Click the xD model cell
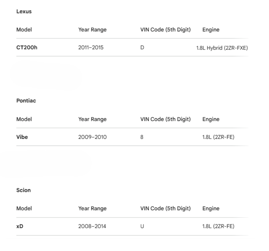The width and height of the screenshot is (269, 251). coord(20,226)
